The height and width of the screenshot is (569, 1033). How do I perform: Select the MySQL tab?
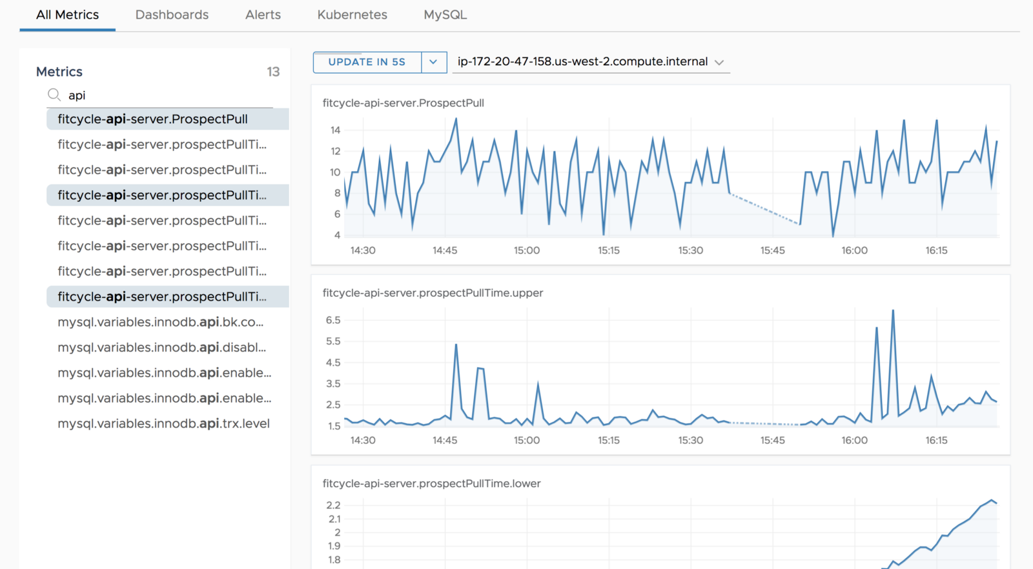point(445,15)
